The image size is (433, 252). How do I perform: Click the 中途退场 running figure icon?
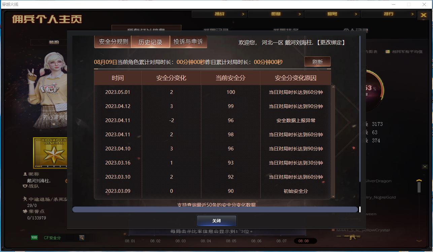pos(25,199)
